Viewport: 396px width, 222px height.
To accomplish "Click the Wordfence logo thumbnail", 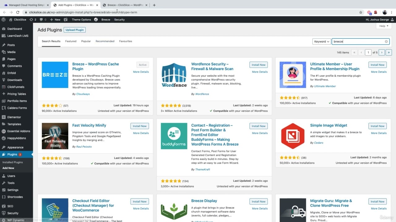I will click(x=174, y=75).
